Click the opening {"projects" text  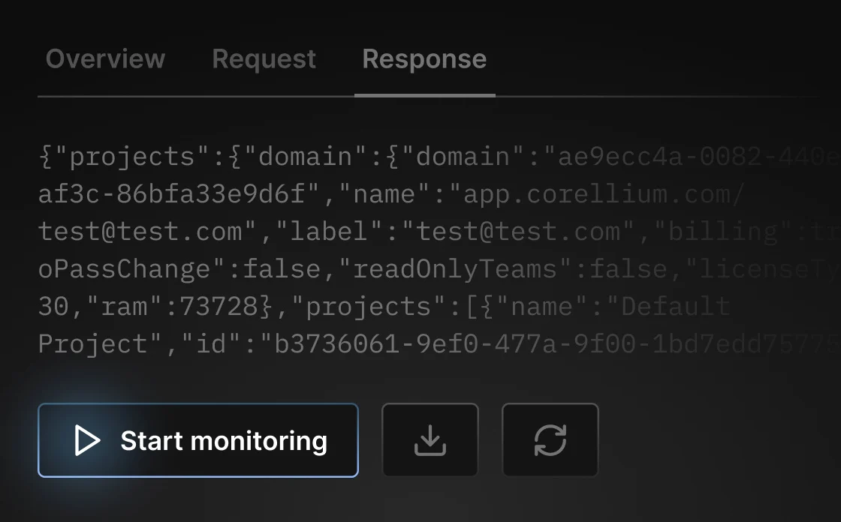[x=124, y=157]
